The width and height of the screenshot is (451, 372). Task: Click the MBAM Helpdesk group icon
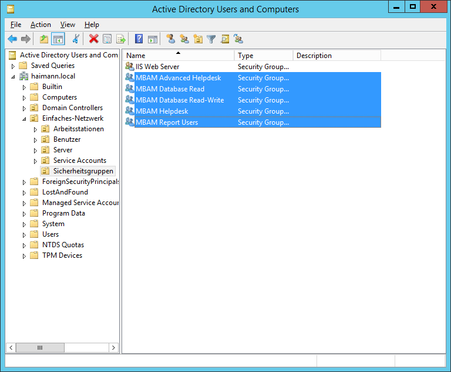coord(129,111)
